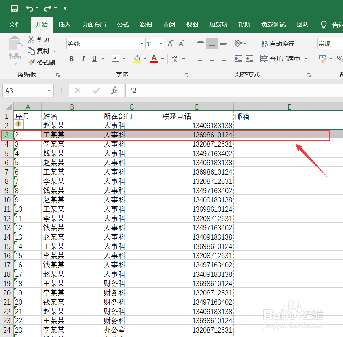The image size is (343, 337).
Task: Open the font name 等线 combo box
Action: click(105, 44)
